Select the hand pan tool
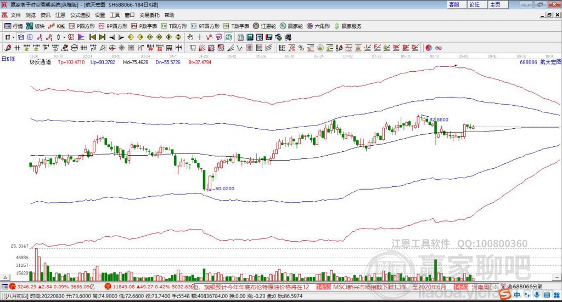 pos(190,37)
